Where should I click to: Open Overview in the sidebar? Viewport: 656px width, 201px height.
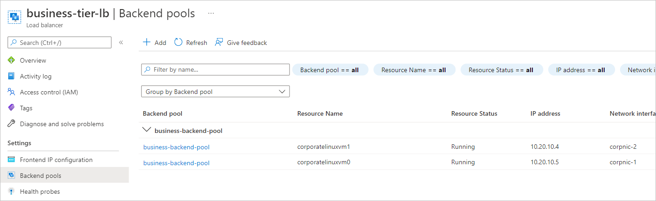click(x=33, y=60)
